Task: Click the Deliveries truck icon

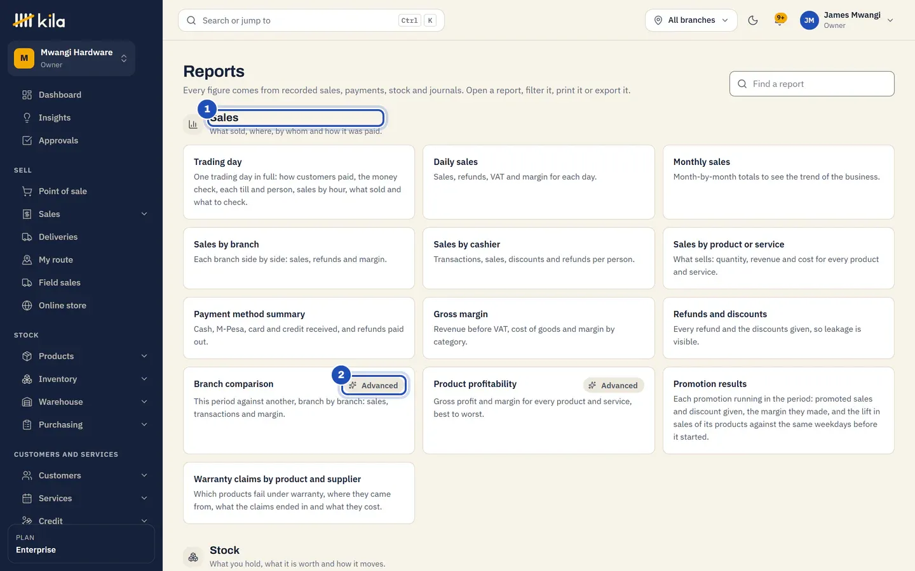Action: click(x=27, y=237)
